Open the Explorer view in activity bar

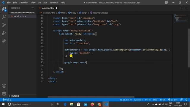[x=4, y=9]
